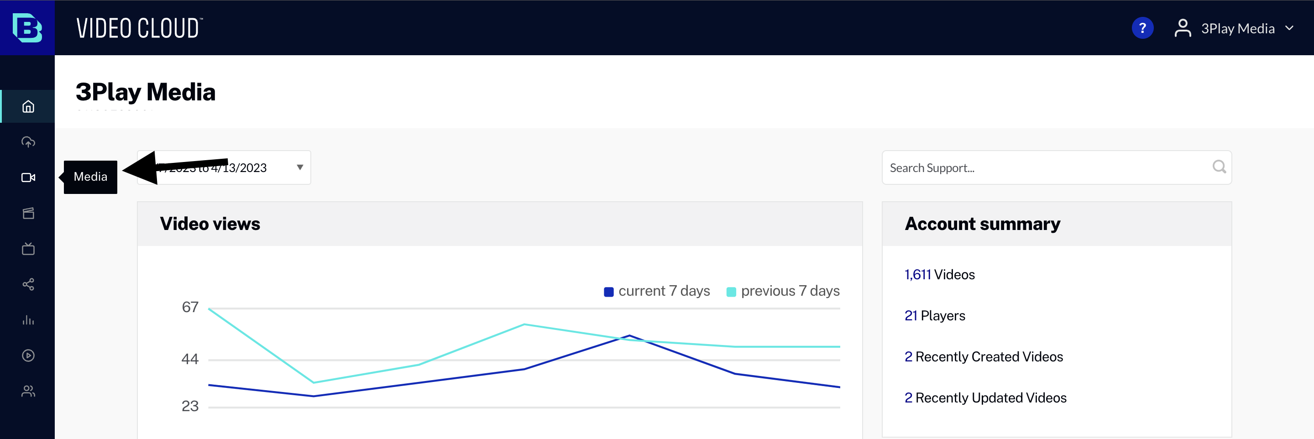The image size is (1314, 439).
Task: Click the Brightcove B logo
Action: tap(27, 27)
